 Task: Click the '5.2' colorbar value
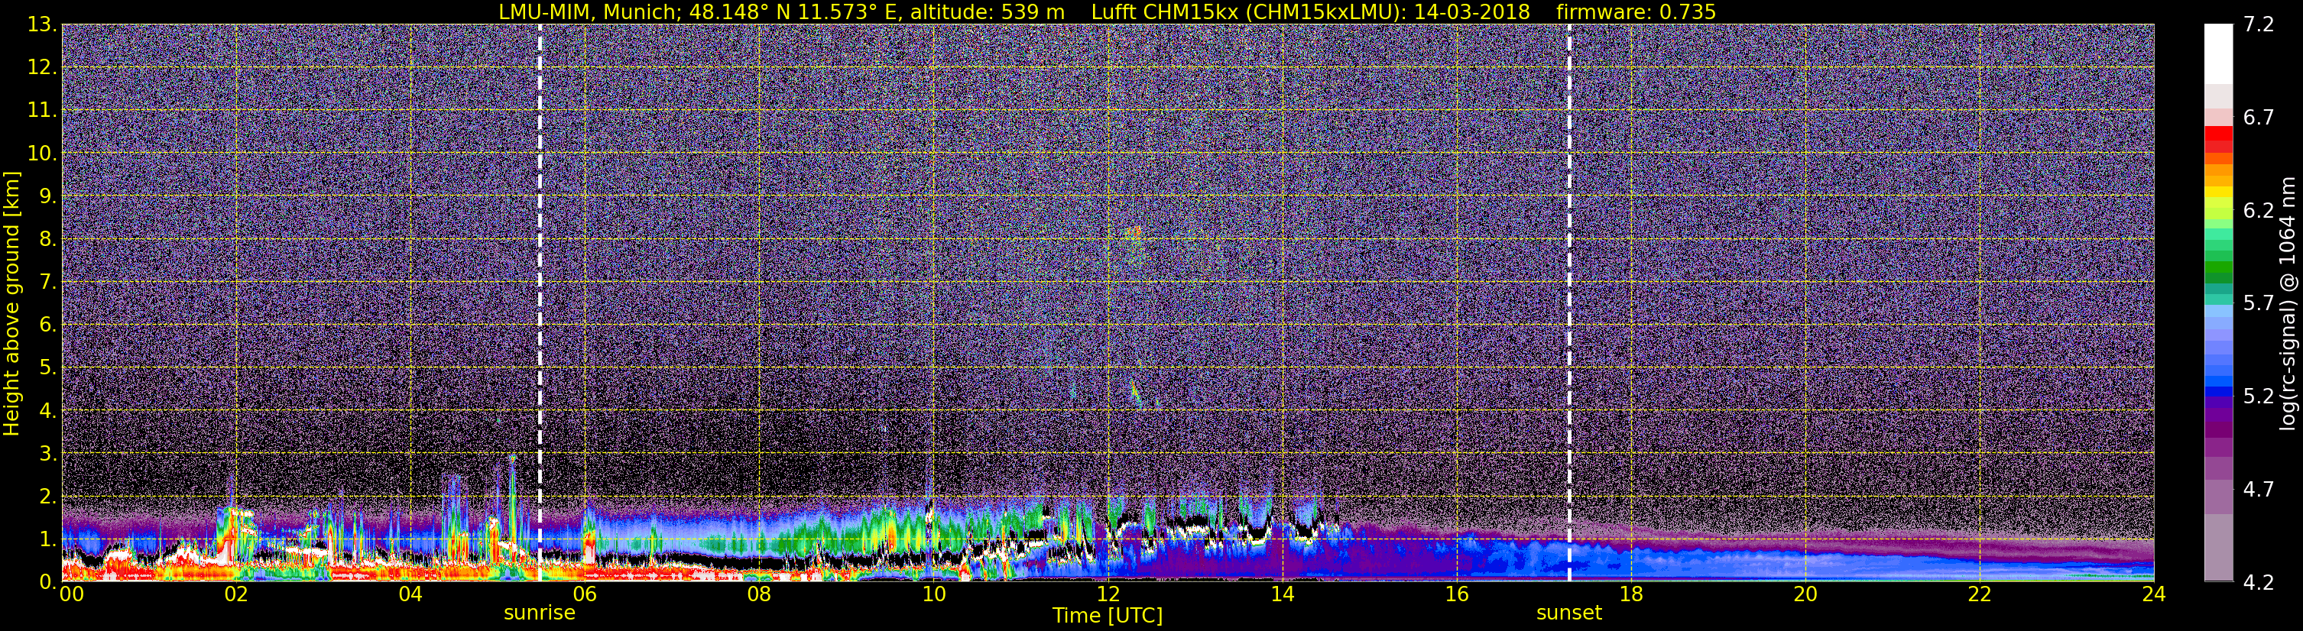2259,396
